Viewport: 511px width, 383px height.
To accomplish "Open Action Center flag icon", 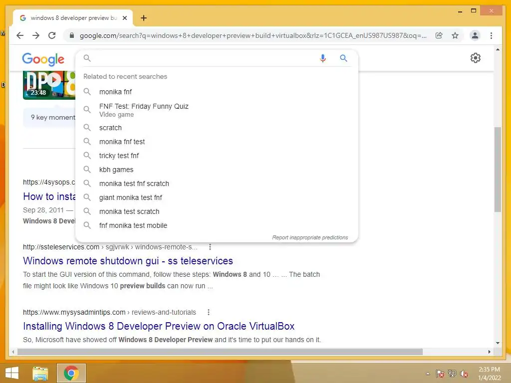I will click(x=440, y=374).
